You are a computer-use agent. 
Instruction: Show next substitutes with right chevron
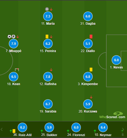[x=123, y=129]
